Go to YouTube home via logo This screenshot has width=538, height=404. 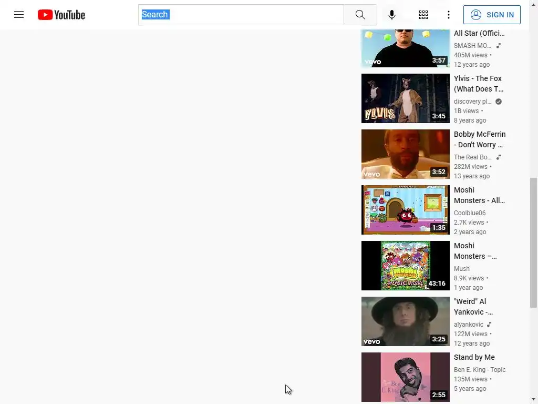pyautogui.click(x=61, y=15)
